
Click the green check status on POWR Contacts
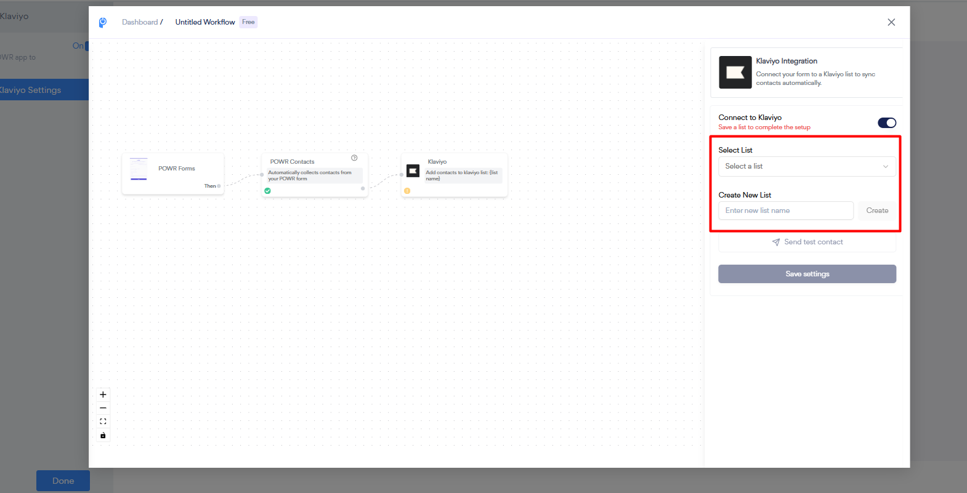(x=267, y=191)
